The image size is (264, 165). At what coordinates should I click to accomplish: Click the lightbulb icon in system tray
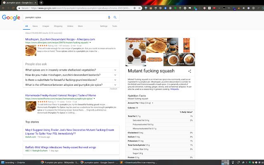pyautogui.click(x=233, y=163)
